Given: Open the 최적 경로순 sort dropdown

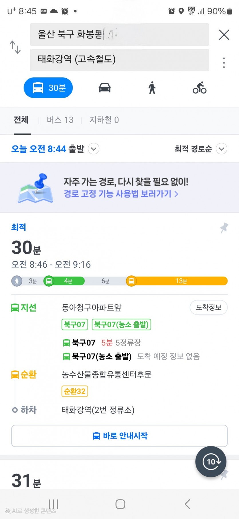Looking at the screenshot, I should click(221, 149).
